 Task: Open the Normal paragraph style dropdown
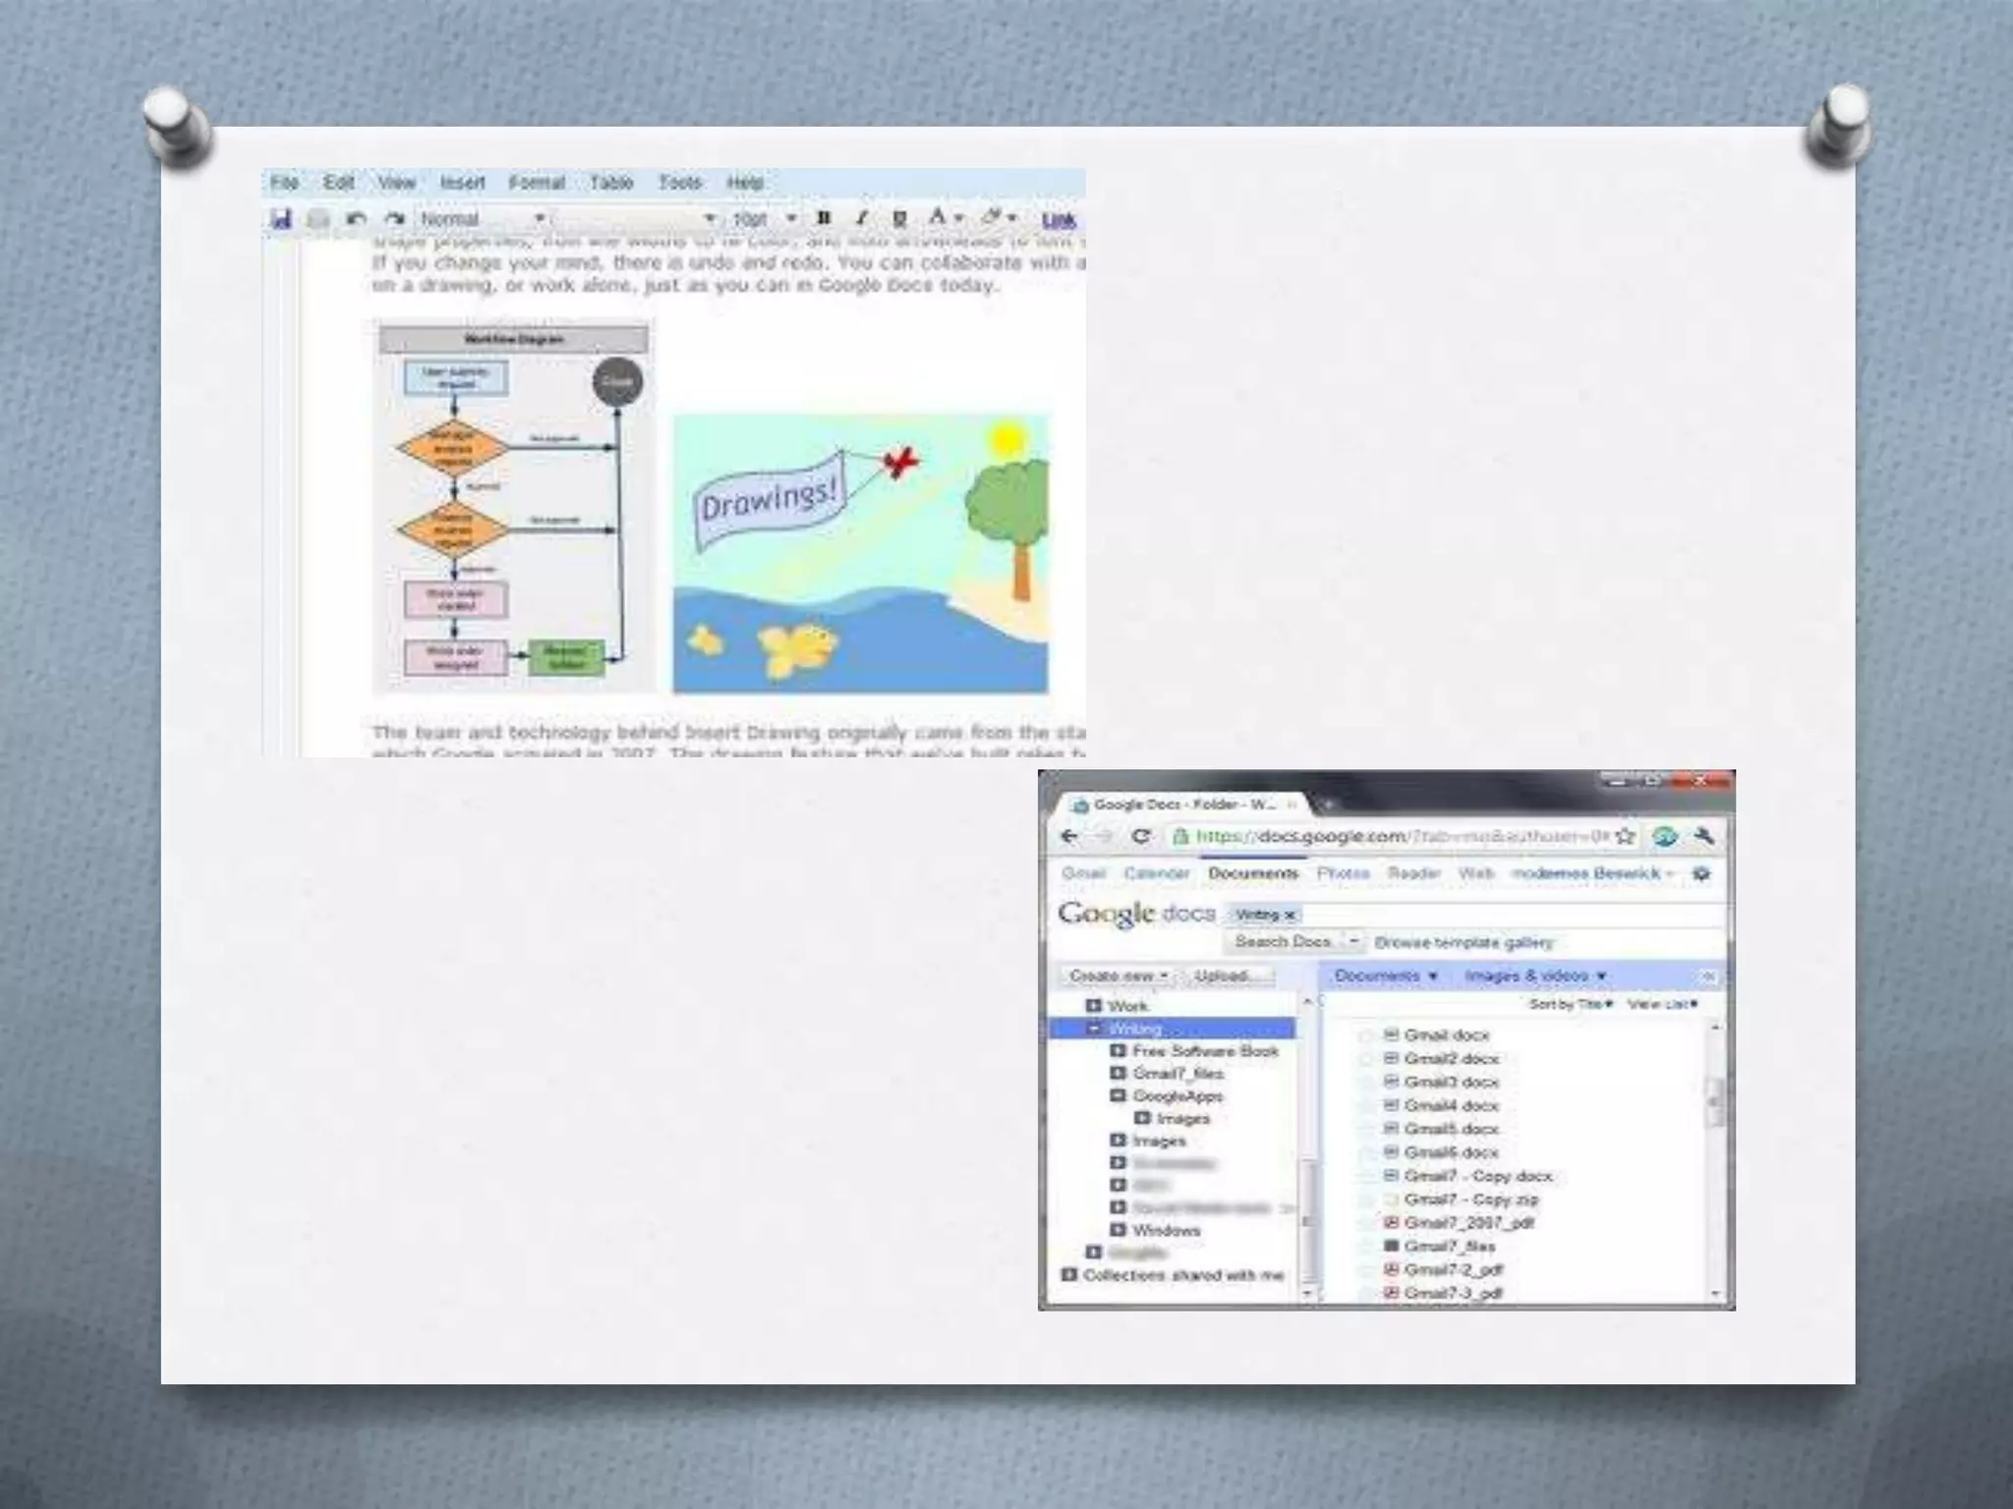[482, 218]
